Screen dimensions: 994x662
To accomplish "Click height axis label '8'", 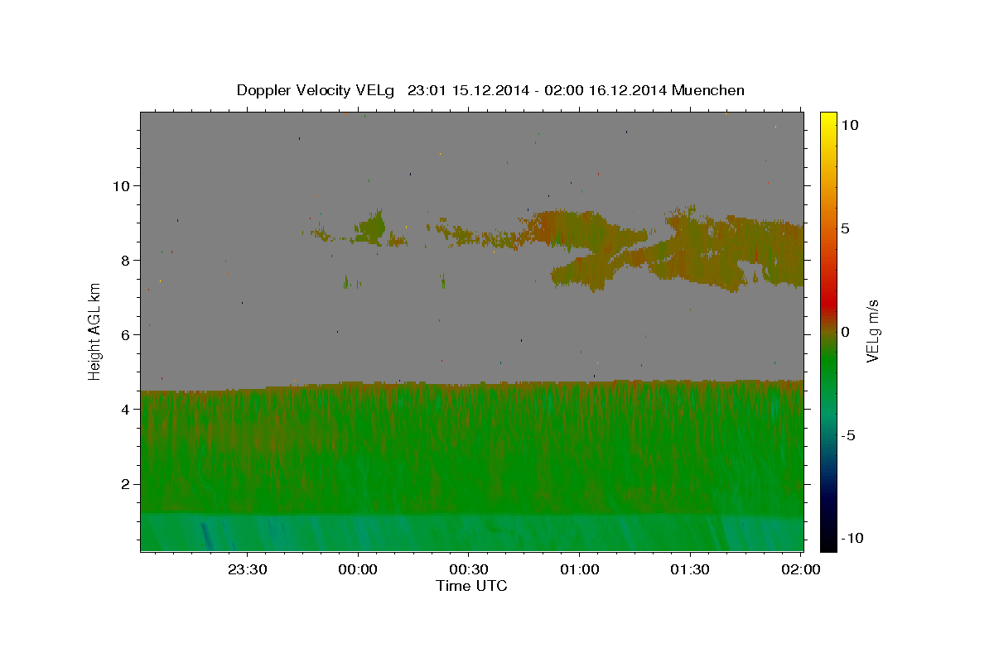I will (123, 260).
